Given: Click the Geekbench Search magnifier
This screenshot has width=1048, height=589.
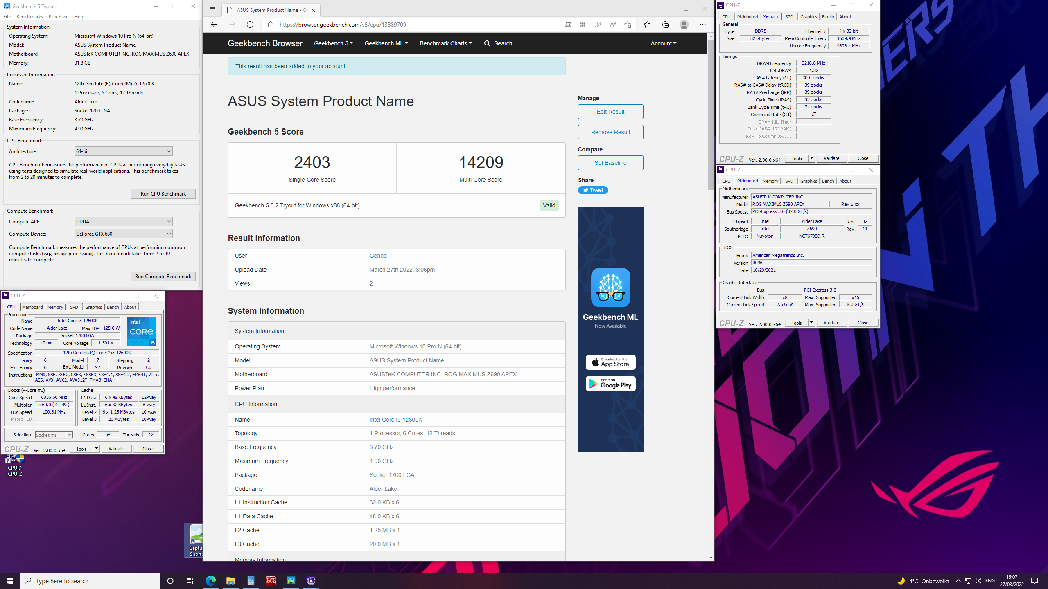Looking at the screenshot, I should 487,43.
